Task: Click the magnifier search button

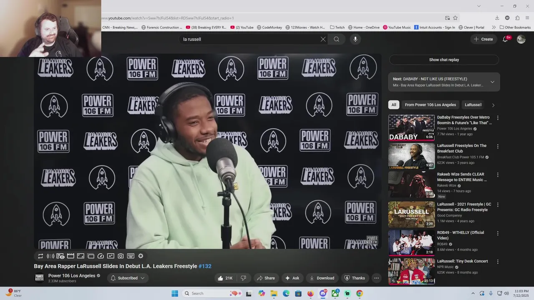Action: (337, 39)
